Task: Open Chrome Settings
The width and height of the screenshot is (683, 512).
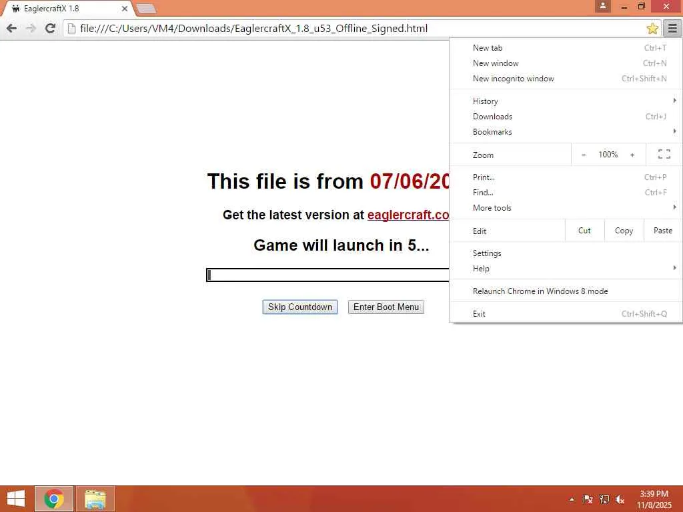Action: (x=566, y=253)
